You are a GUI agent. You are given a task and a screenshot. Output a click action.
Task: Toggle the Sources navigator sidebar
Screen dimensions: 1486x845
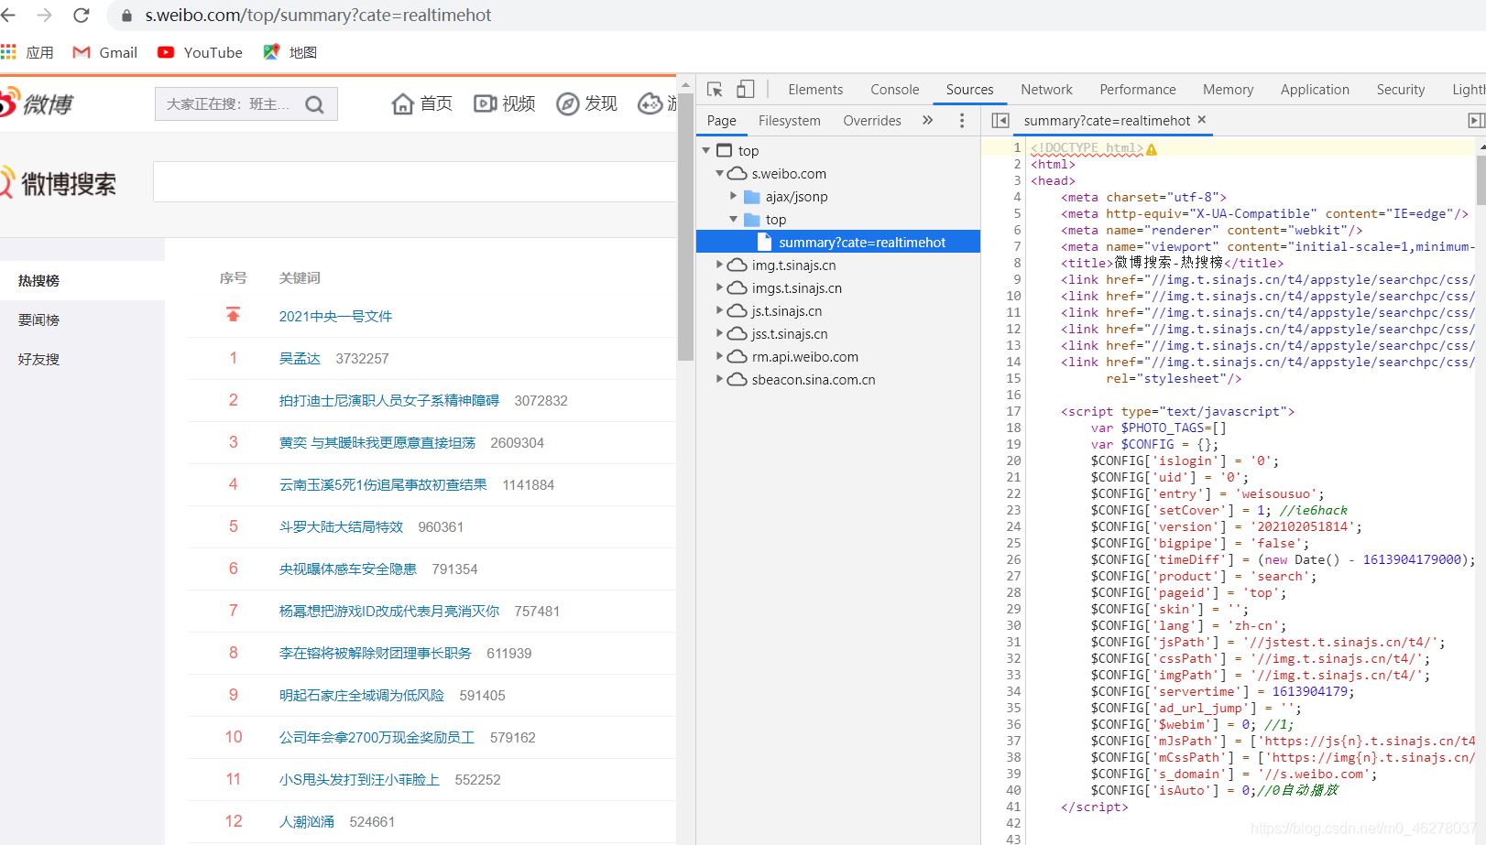1000,120
